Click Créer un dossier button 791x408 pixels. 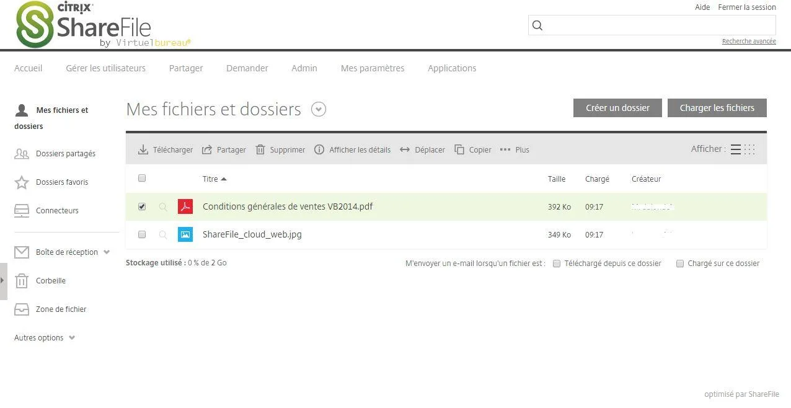pos(617,108)
